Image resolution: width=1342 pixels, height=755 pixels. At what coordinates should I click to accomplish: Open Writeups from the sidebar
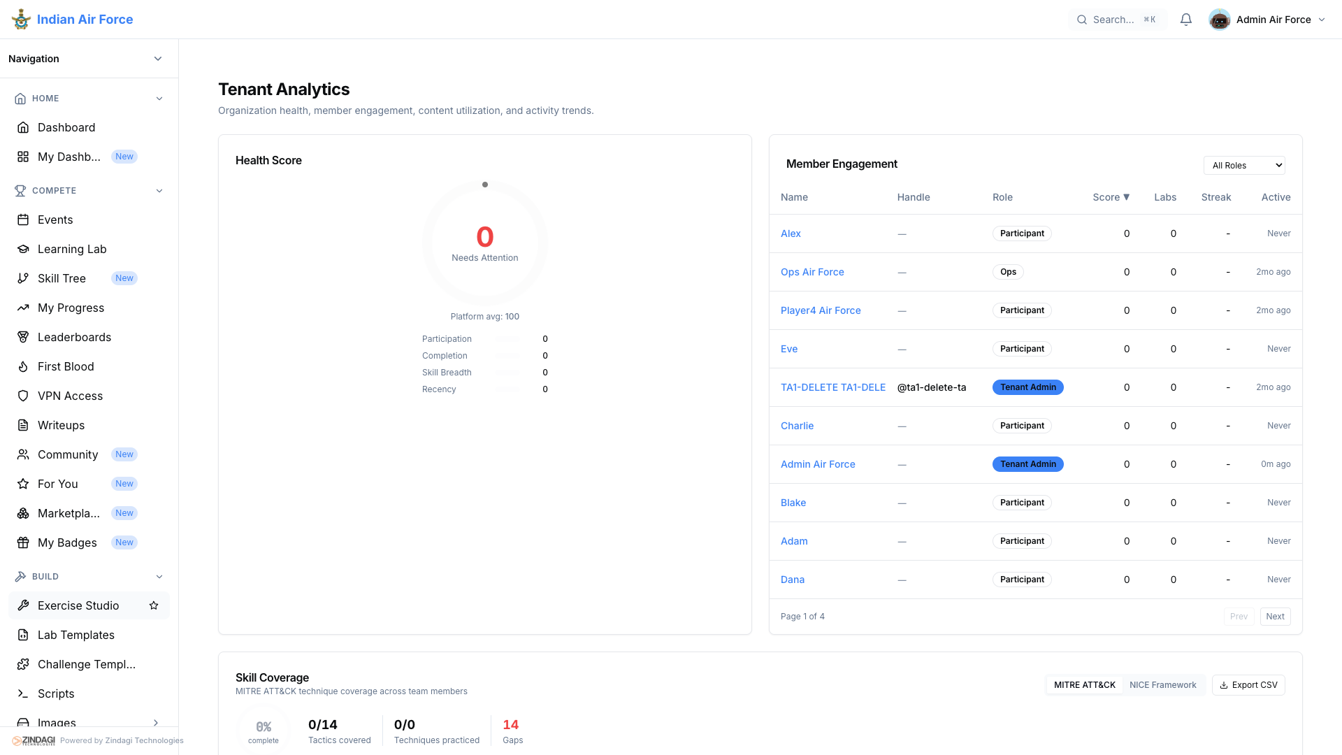(61, 425)
